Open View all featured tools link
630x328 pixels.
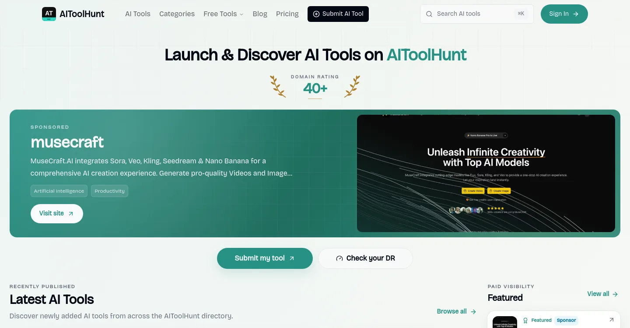(x=602, y=294)
